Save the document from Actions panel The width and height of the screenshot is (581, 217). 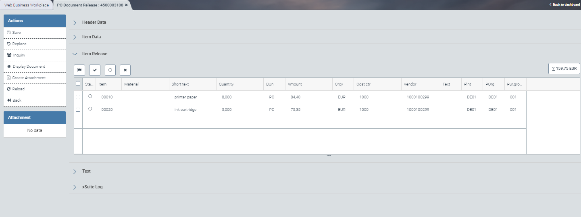point(17,33)
